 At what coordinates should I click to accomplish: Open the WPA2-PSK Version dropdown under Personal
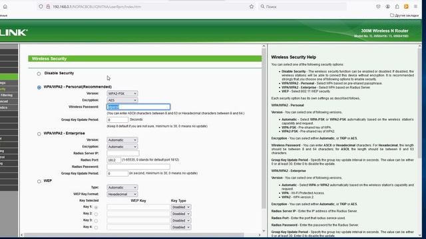pyautogui.click(x=122, y=94)
